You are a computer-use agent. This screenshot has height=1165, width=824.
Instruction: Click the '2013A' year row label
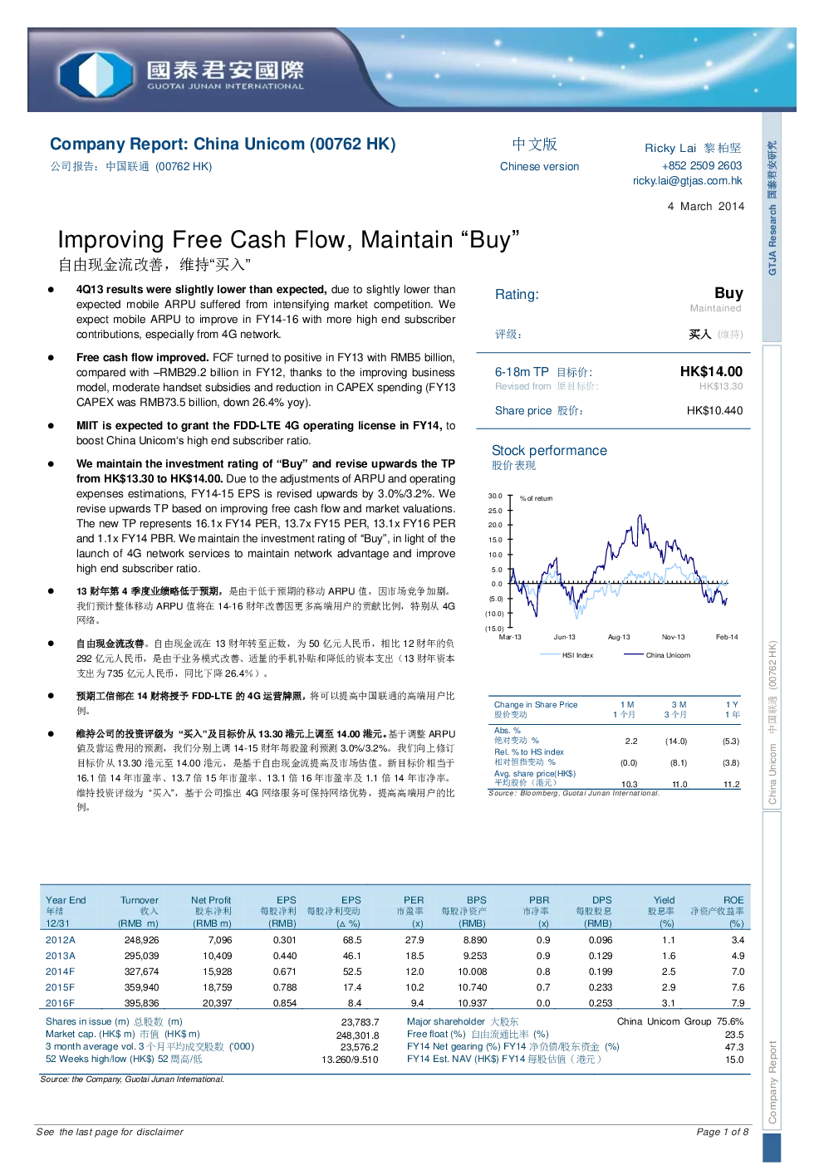(61, 956)
